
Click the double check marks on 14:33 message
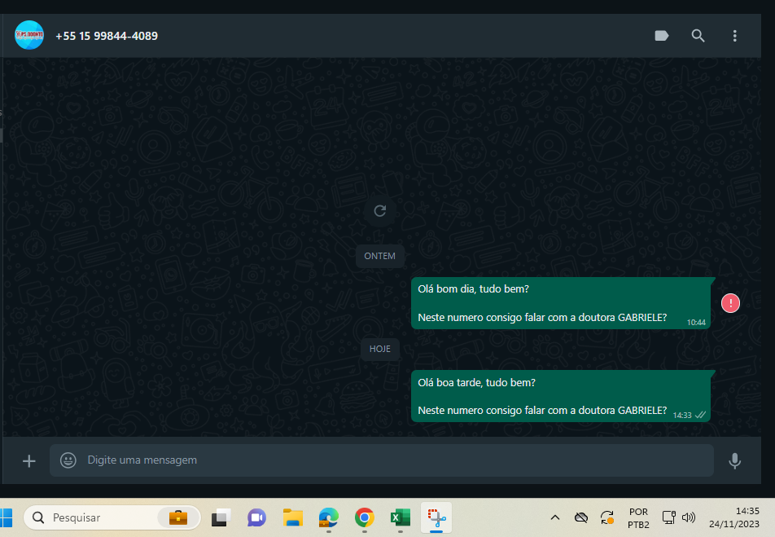click(x=700, y=415)
